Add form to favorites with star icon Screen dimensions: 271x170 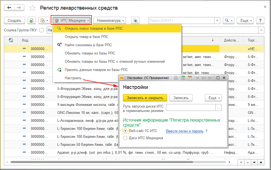[32, 8]
